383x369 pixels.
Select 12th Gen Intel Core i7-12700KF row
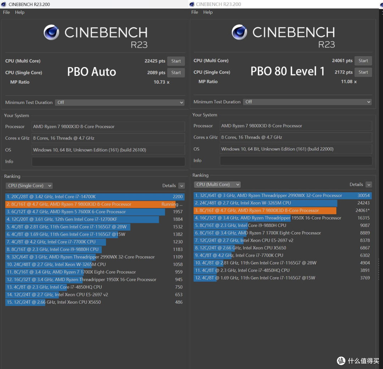click(x=95, y=219)
